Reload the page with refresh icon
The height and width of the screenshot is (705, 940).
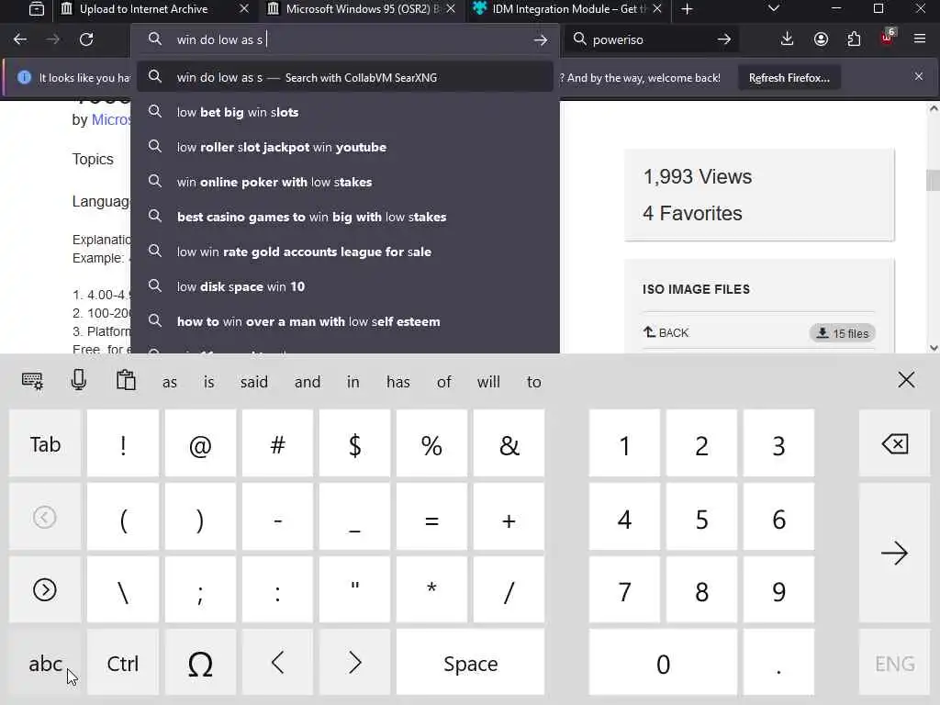[x=86, y=39]
